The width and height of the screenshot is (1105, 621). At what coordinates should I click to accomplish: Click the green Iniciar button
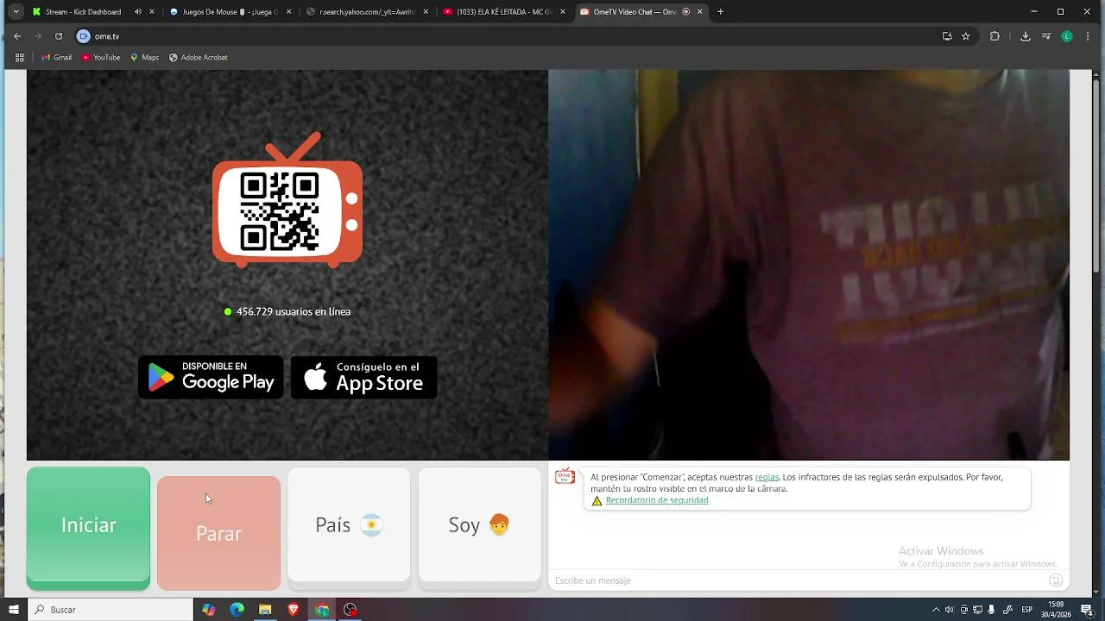(88, 528)
